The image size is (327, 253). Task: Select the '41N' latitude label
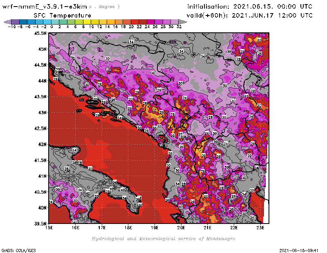pos(42,176)
